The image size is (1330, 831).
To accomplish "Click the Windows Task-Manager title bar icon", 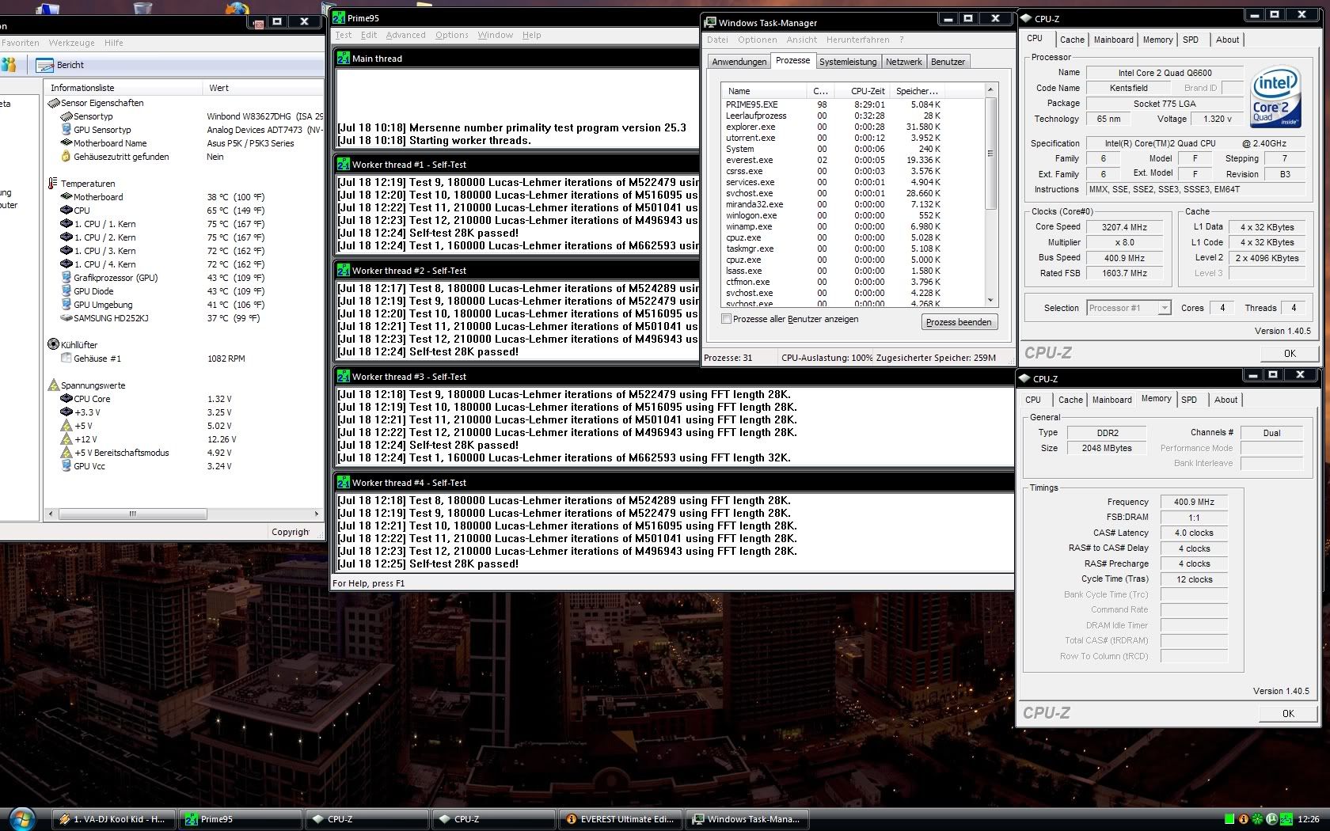I will click(710, 22).
